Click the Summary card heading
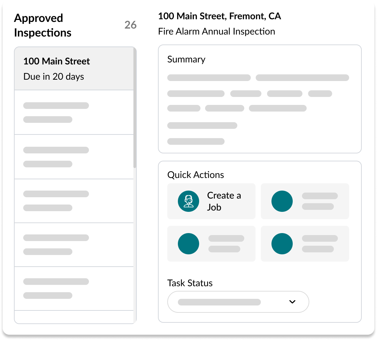The width and height of the screenshot is (377, 340). [186, 59]
